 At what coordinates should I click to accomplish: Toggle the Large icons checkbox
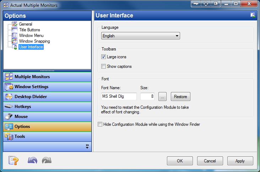pos(103,57)
